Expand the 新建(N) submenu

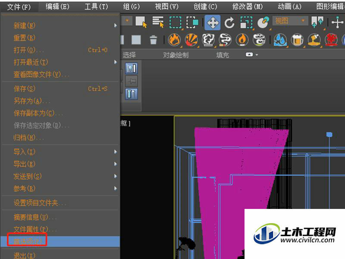click(60, 25)
